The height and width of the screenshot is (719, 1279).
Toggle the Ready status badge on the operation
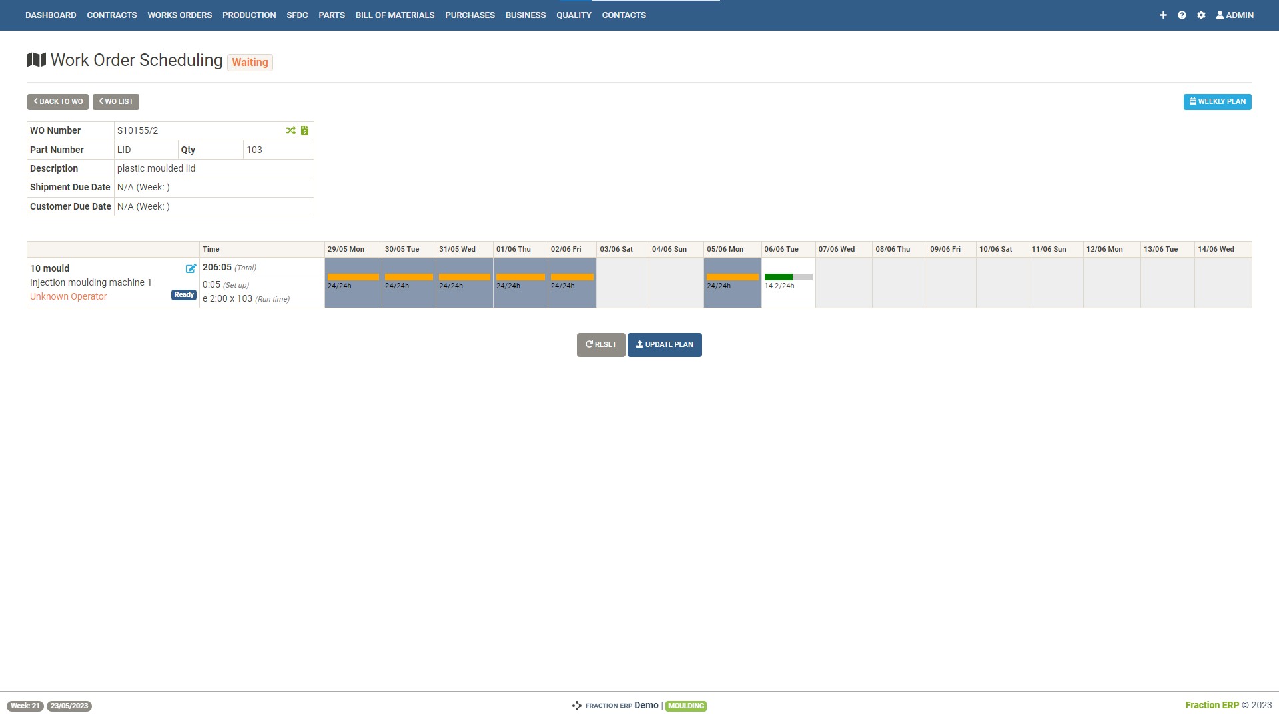click(x=183, y=294)
